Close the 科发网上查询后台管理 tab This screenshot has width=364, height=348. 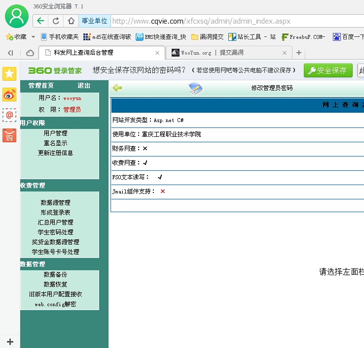pyautogui.click(x=157, y=53)
